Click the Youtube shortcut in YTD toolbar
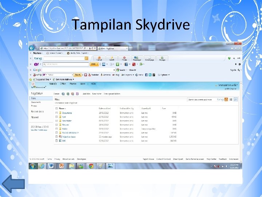This screenshot has width=262, height=197. coord(94,75)
